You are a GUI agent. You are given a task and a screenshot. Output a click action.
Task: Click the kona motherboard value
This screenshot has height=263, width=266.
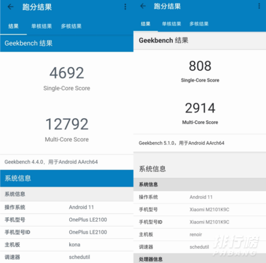(x=74, y=245)
